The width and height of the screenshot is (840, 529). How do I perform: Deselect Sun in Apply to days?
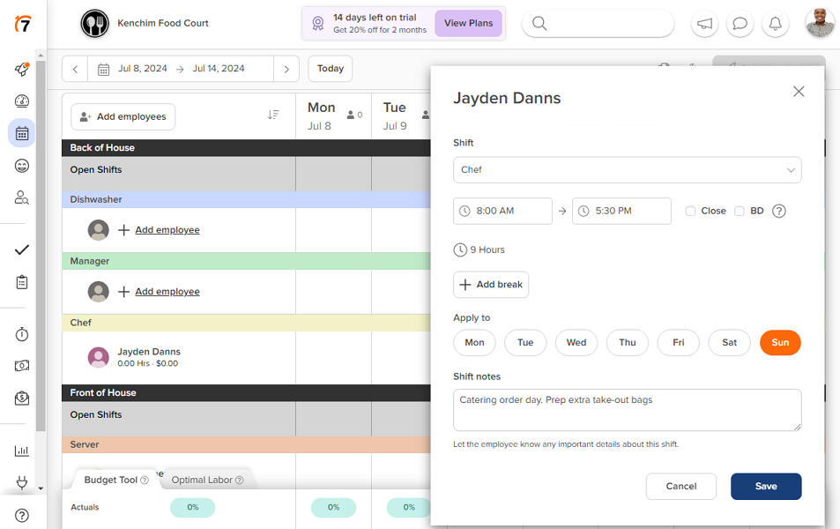[781, 342]
